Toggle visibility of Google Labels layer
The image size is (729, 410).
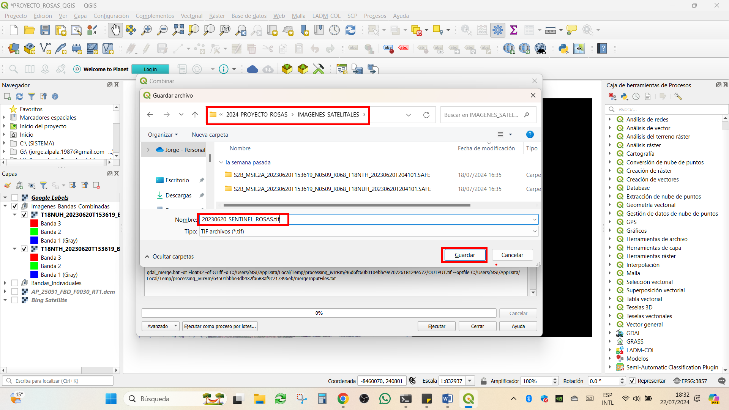pos(15,198)
